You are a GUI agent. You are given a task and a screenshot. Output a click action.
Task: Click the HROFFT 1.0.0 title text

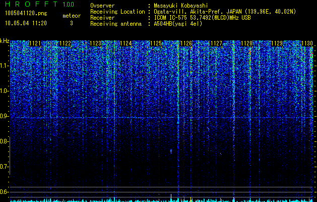pos(40,4)
